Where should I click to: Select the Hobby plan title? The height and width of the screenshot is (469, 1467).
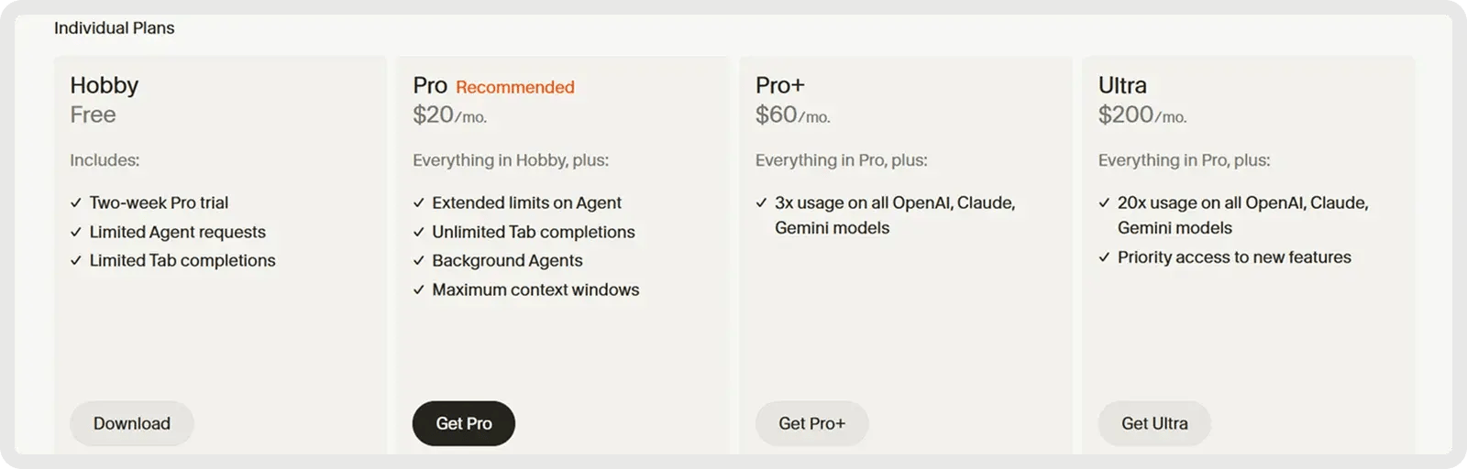[x=105, y=85]
